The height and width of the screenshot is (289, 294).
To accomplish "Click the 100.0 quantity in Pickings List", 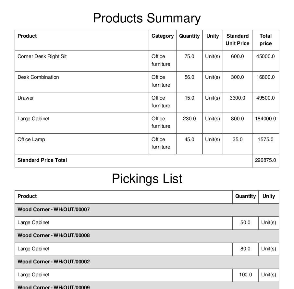I will pyautogui.click(x=245, y=275).
